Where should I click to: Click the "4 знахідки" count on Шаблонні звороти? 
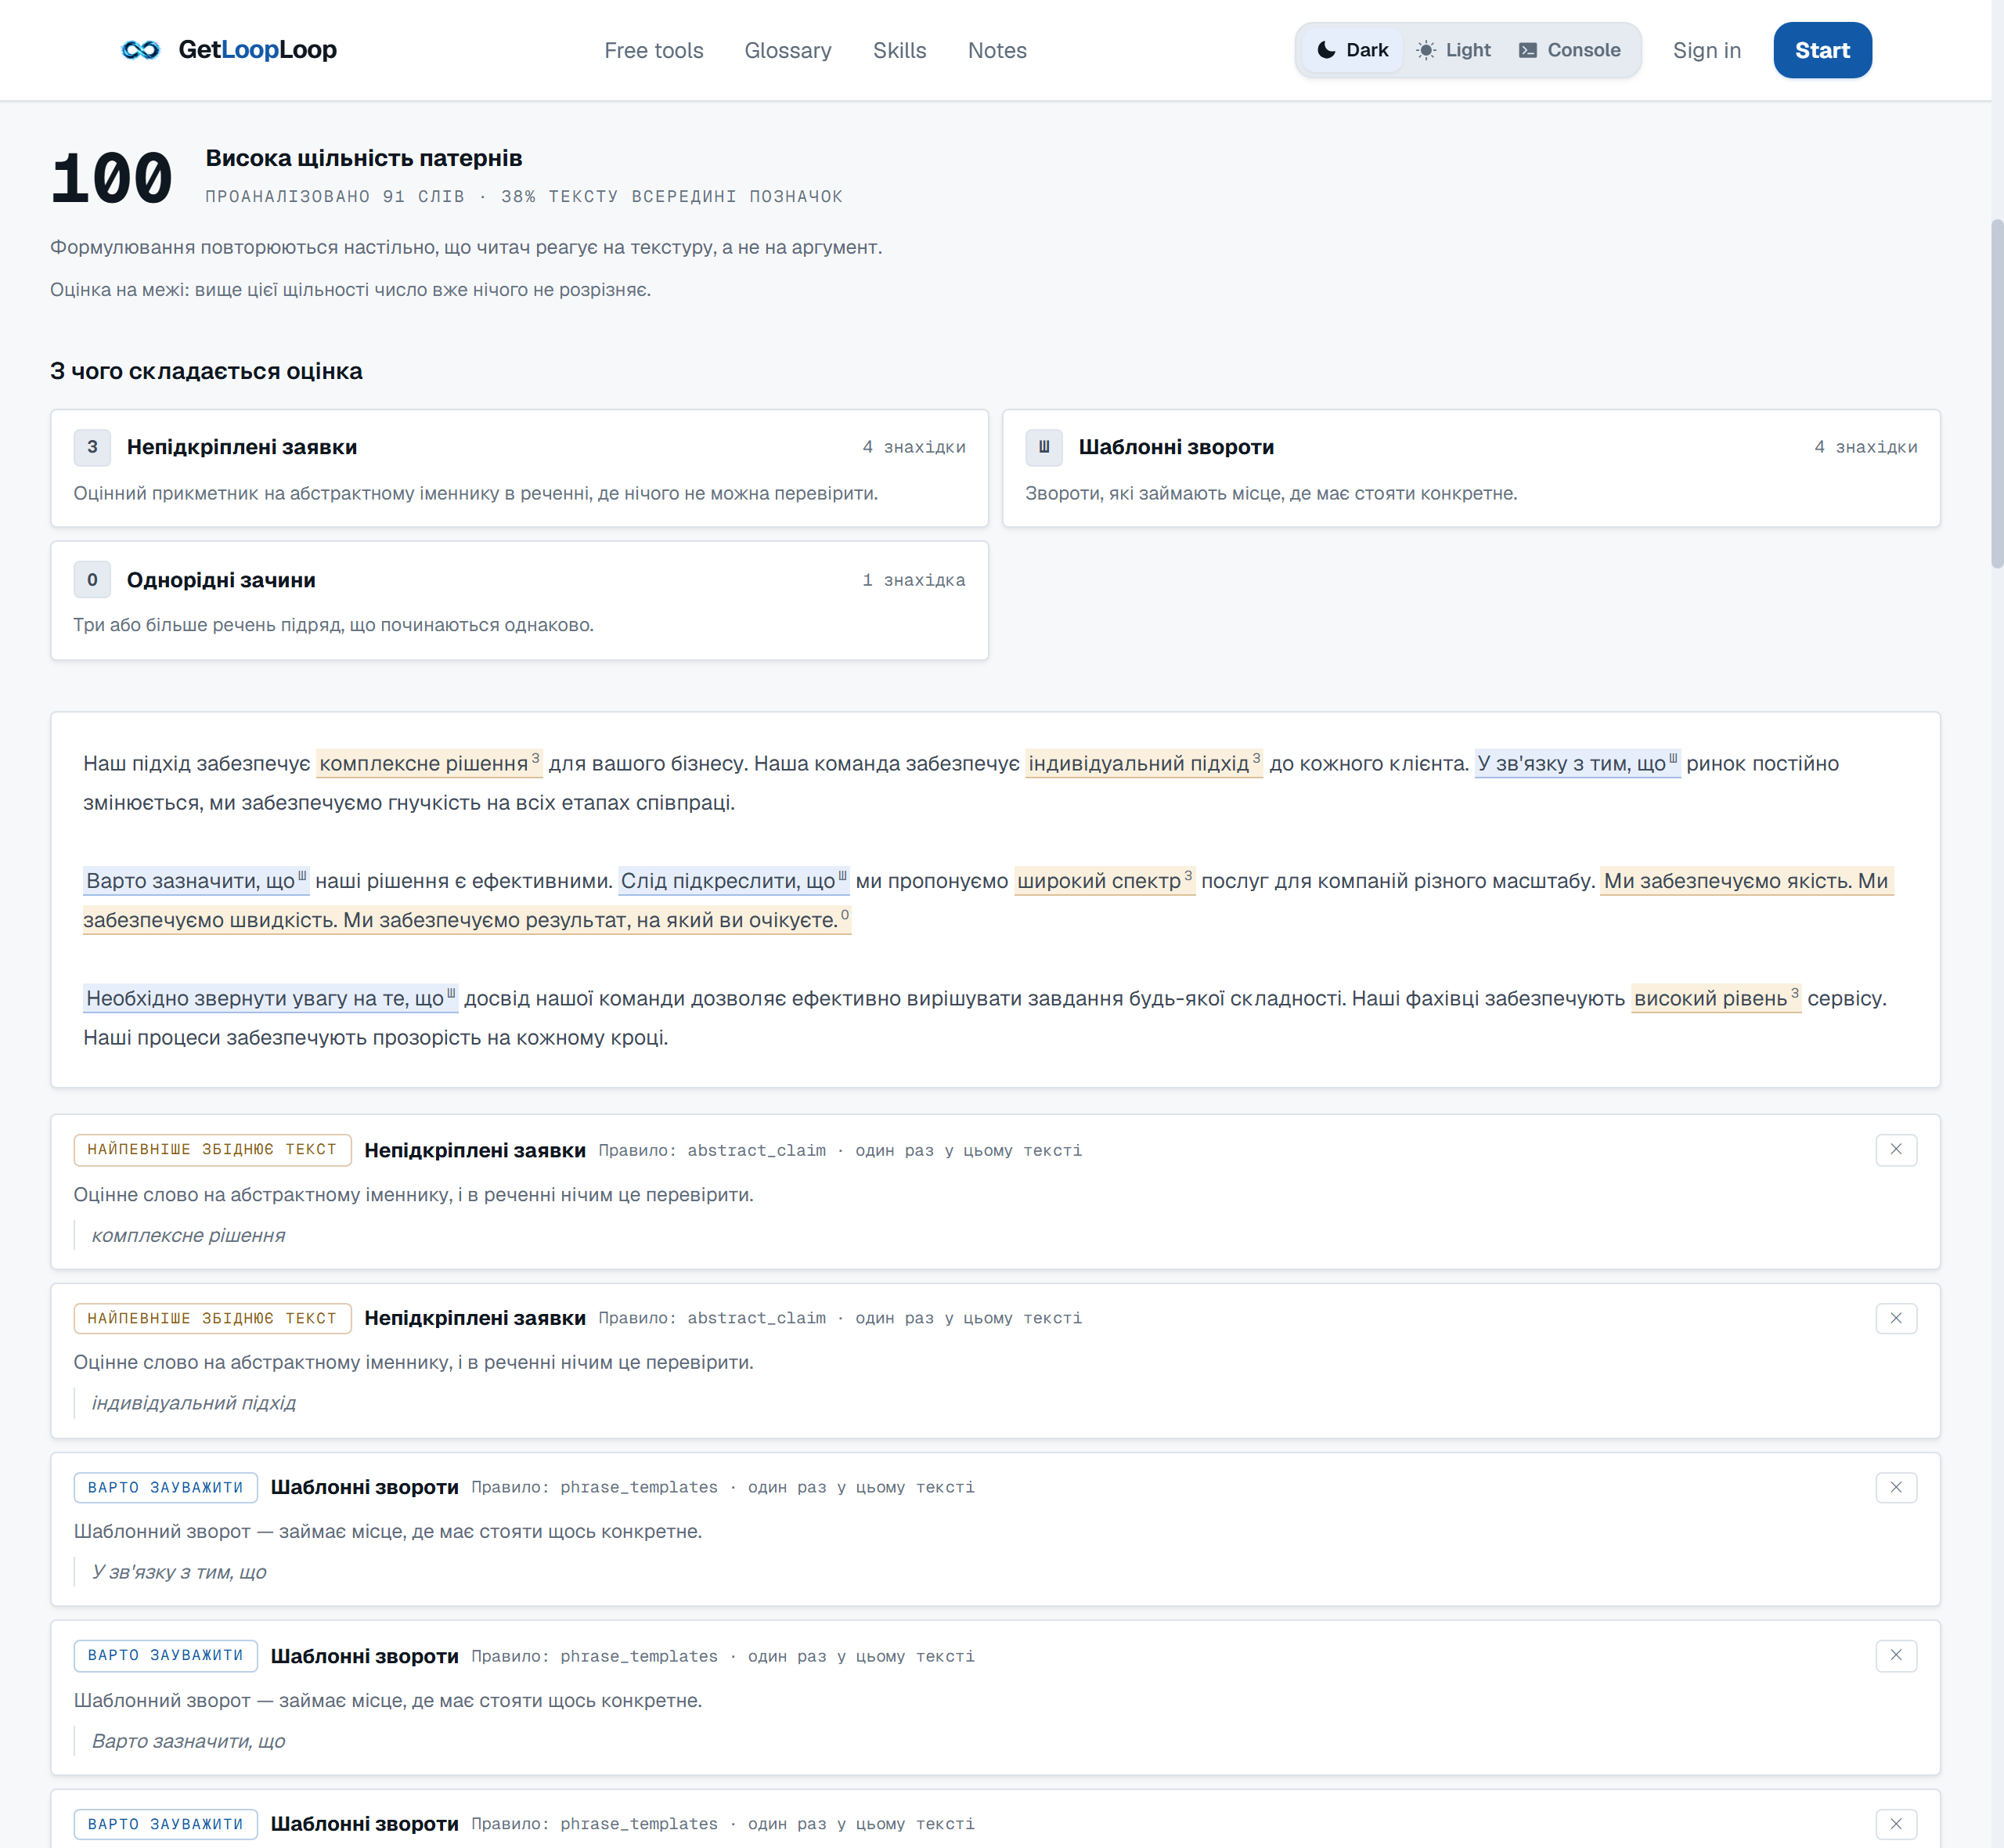pyautogui.click(x=1866, y=447)
